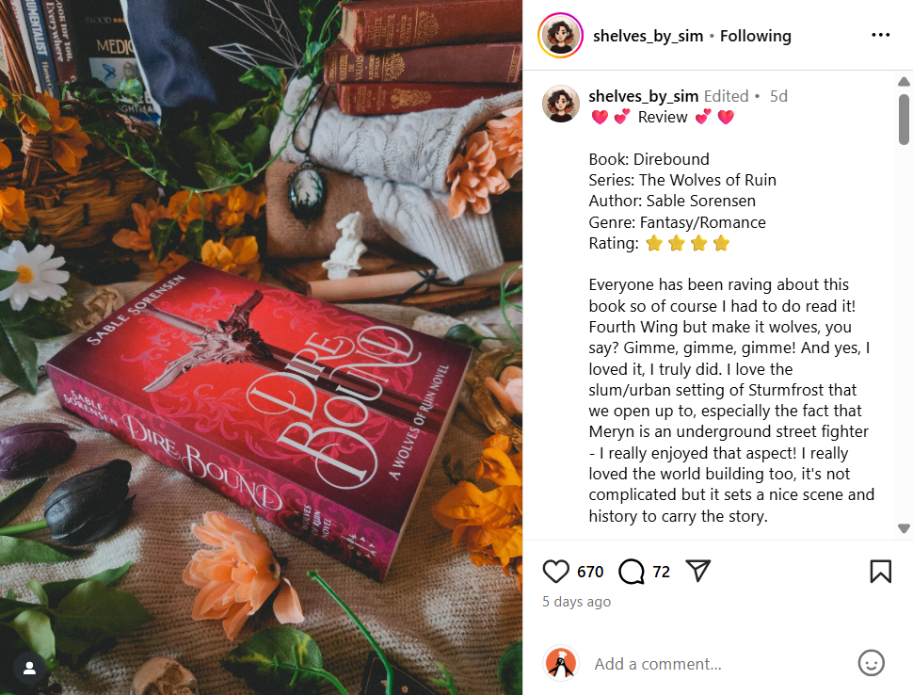Show tagged people icon on photo

(x=30, y=669)
